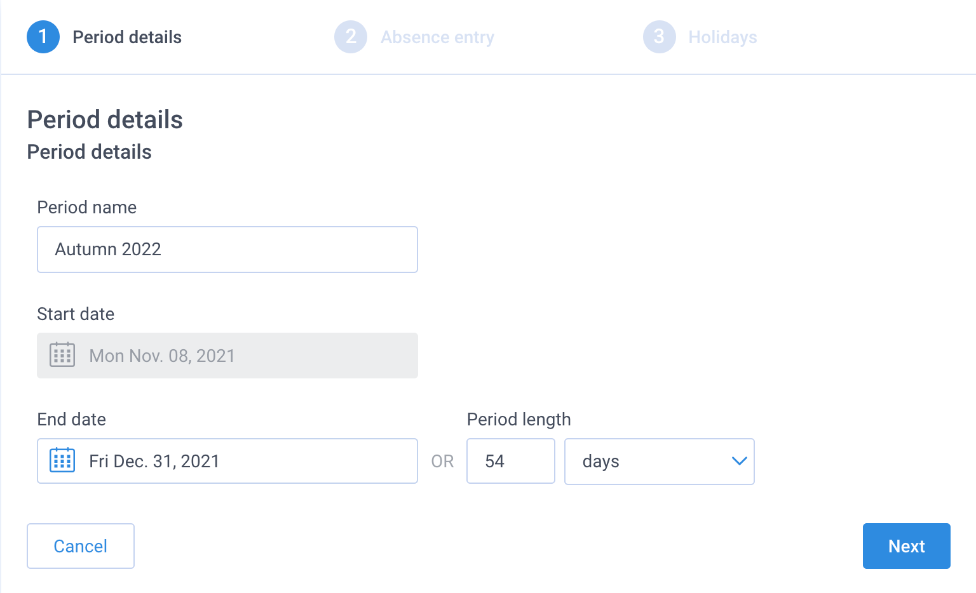
Task: Expand the days unit dropdown arrow
Action: pyautogui.click(x=739, y=461)
